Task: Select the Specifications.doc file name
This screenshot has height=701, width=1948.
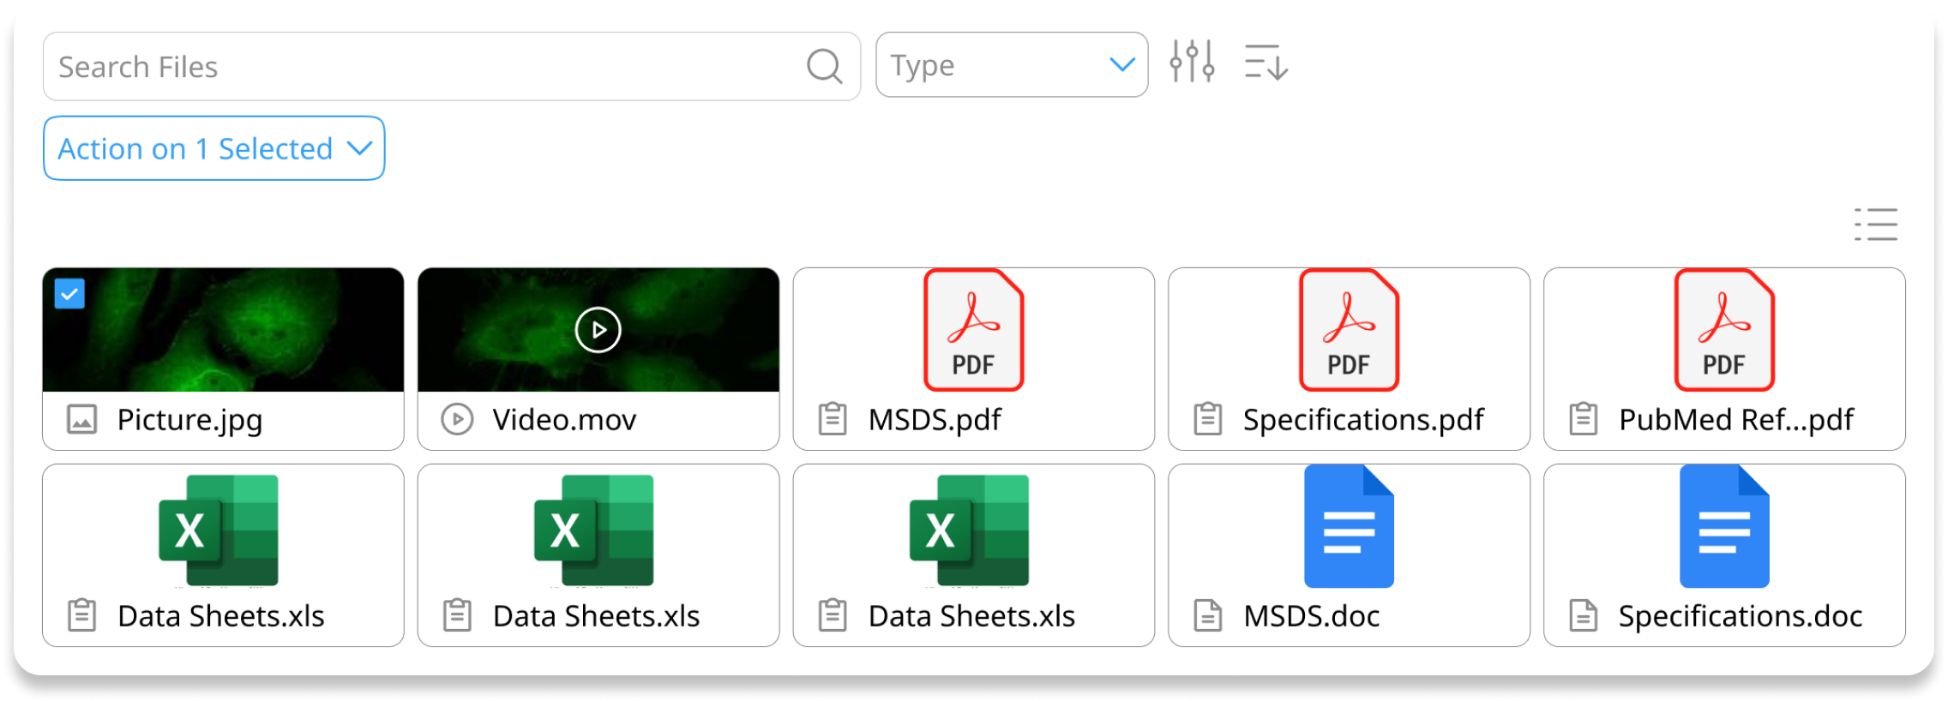Action: coord(1741,616)
